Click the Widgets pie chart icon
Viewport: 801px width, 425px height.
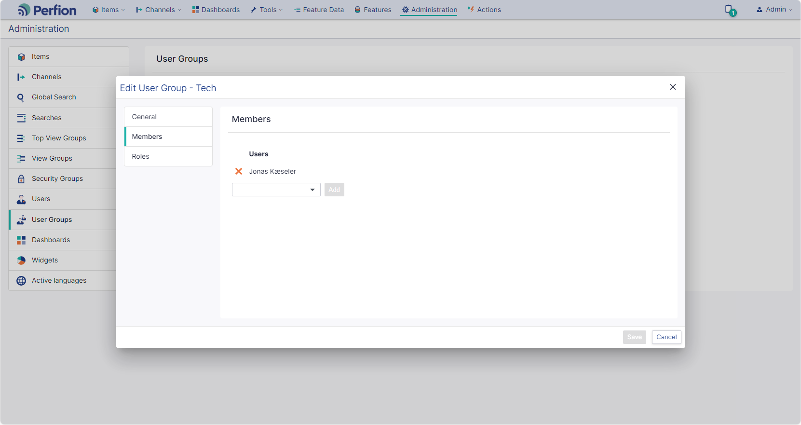(x=21, y=260)
